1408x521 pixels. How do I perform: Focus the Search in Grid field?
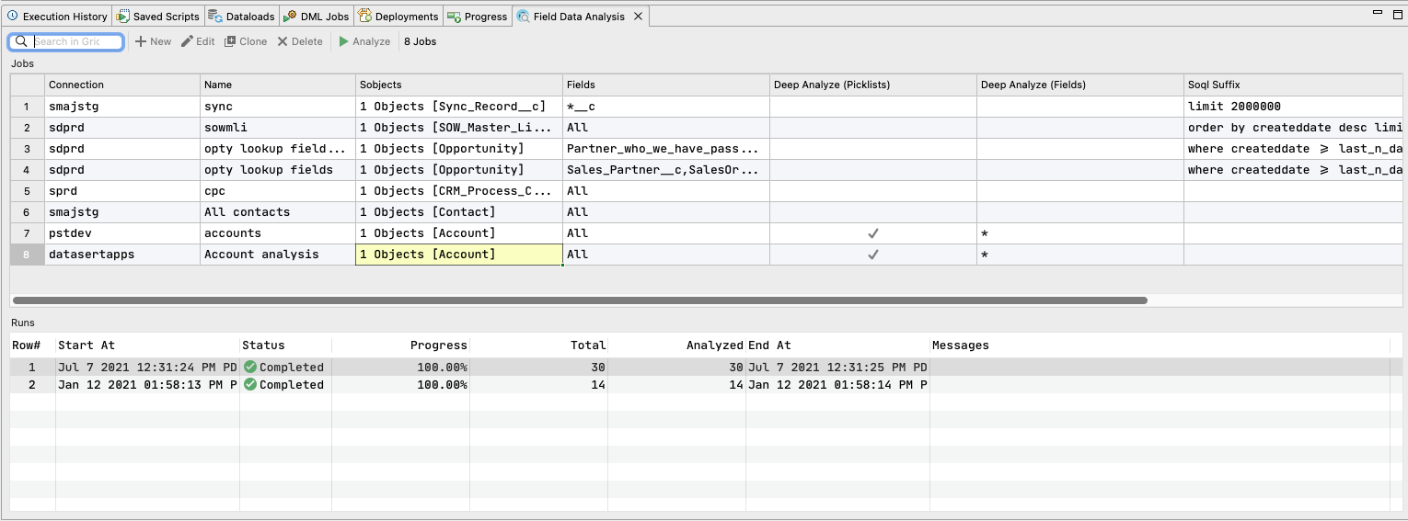pyautogui.click(x=77, y=41)
